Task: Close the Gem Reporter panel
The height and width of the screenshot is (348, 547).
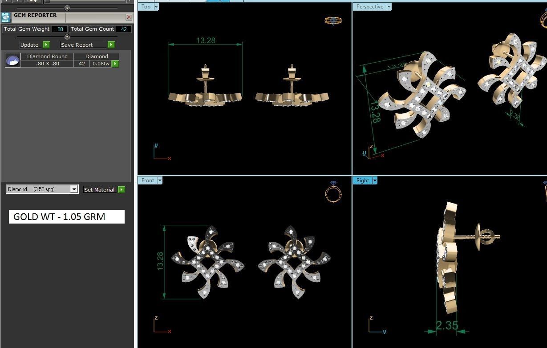Action: point(129,17)
